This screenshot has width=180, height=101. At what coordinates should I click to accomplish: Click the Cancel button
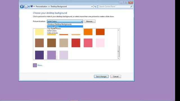[116, 77]
